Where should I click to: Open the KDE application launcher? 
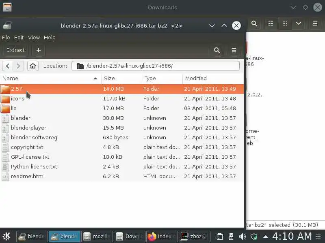(x=6, y=237)
